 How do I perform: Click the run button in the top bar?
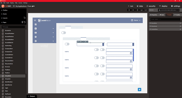[x=131, y=6]
